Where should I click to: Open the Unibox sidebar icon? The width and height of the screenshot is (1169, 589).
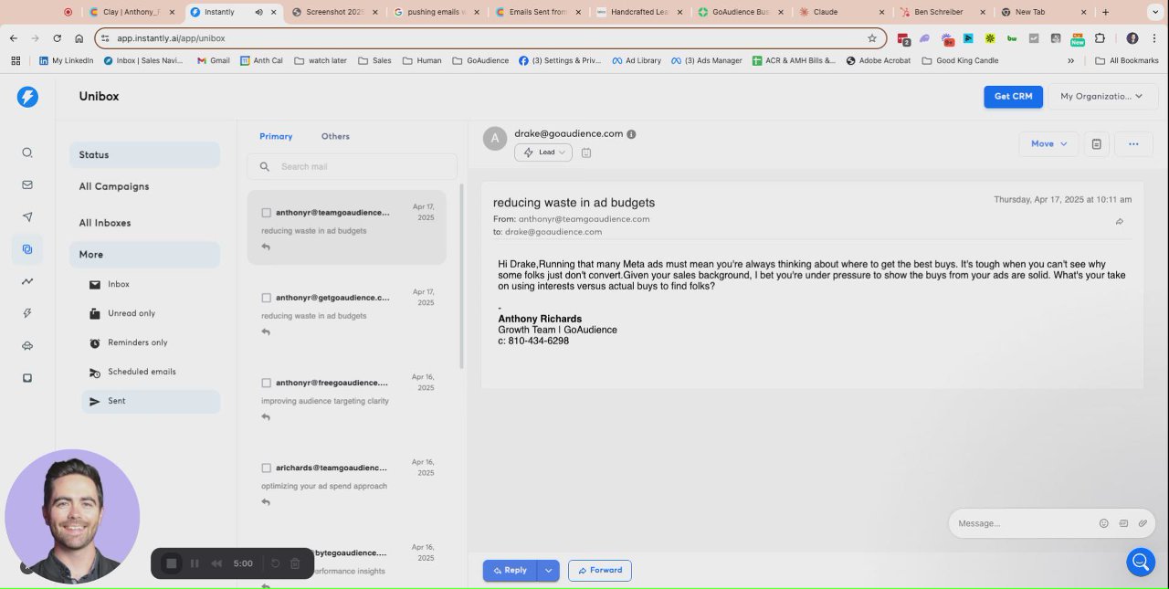[27, 249]
